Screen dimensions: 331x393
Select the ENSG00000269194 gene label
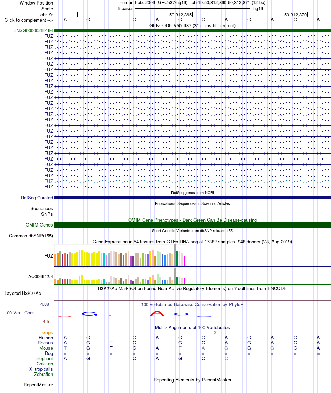point(33,31)
